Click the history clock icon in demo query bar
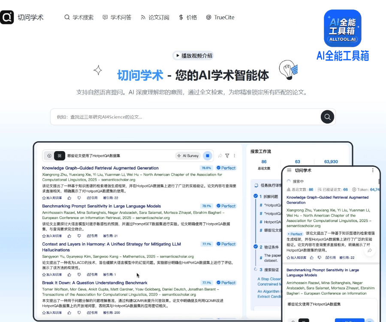Screen dimensions: 386x322 49,156
